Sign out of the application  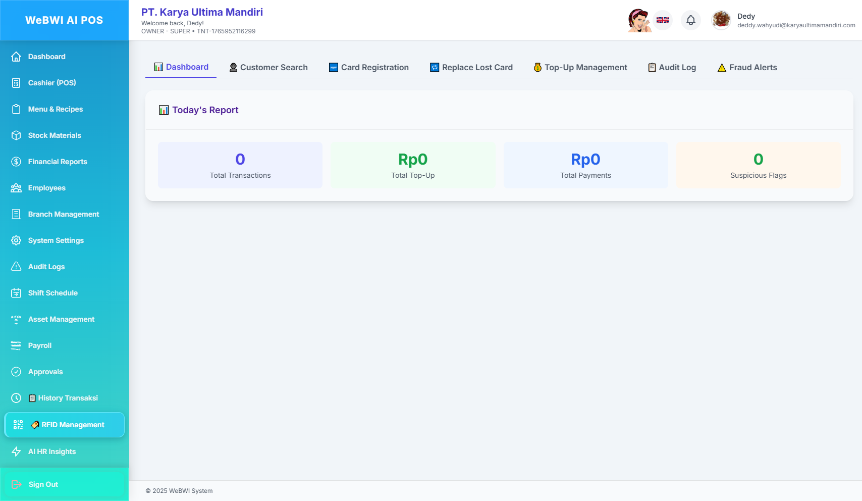[43, 484]
